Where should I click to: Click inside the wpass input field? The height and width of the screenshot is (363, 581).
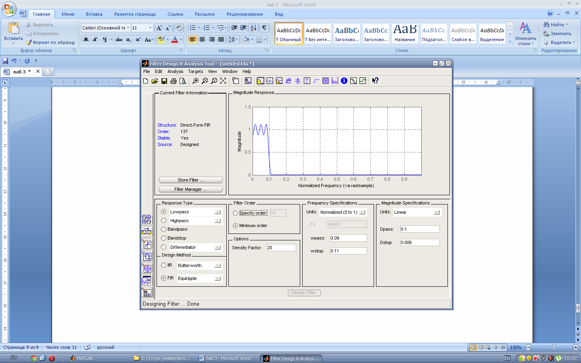pos(349,238)
